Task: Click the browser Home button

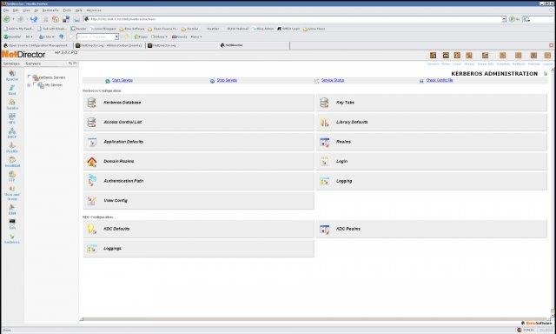Action: 56,19
